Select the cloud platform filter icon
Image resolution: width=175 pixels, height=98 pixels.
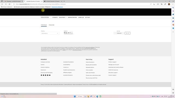[x=68, y=33]
